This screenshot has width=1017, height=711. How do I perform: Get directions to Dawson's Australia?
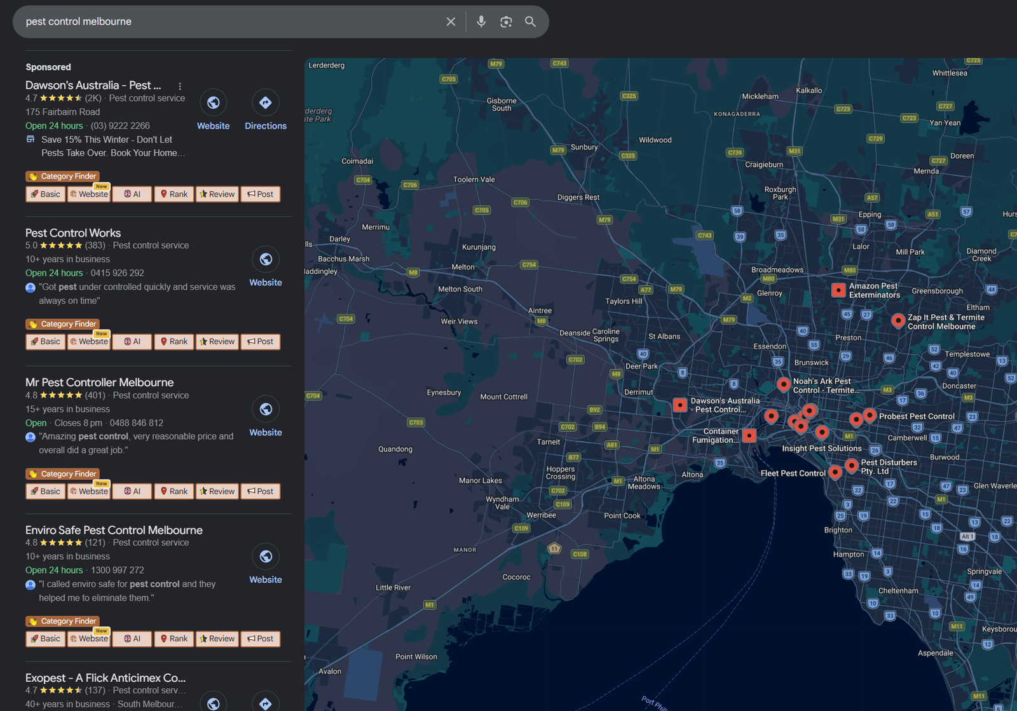tap(266, 102)
